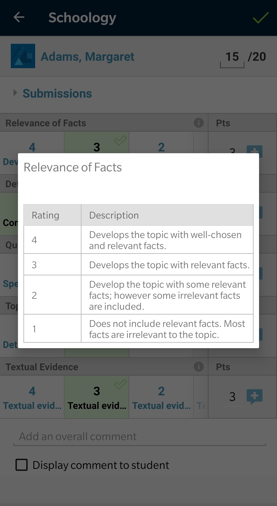Viewport: 277px width, 506px height.
Task: Edit the total score field showing 15
Action: (232, 57)
